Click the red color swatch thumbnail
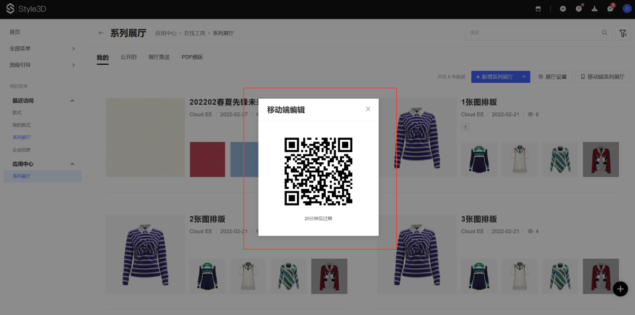Image resolution: width=635 pixels, height=315 pixels. tap(207, 159)
